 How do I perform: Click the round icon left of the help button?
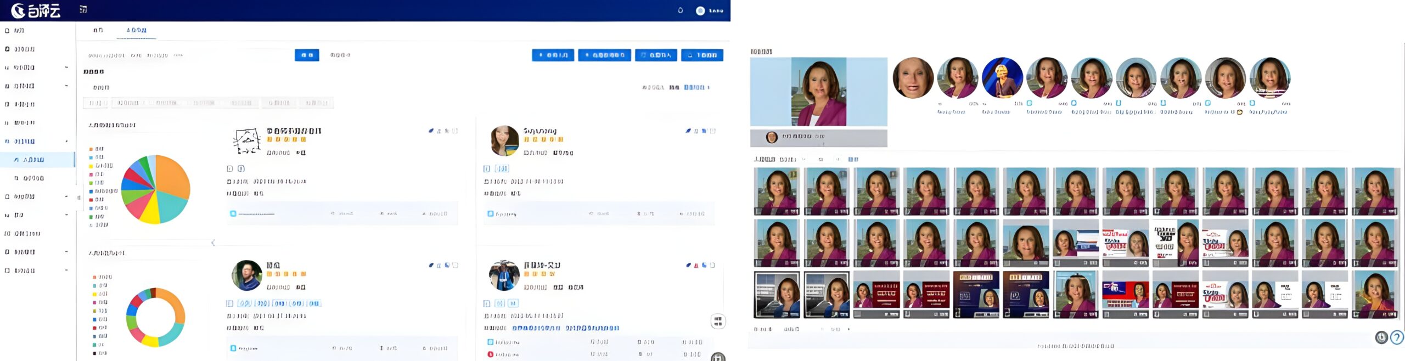click(x=1381, y=337)
